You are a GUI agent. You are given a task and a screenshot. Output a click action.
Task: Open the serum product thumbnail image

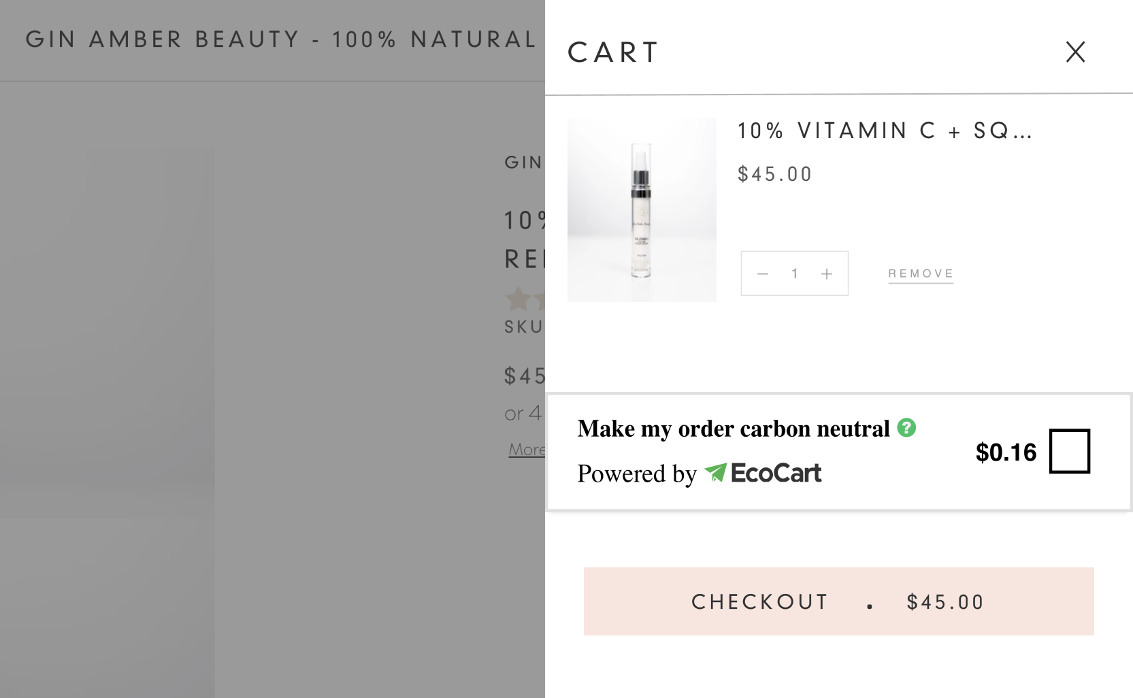(x=642, y=210)
